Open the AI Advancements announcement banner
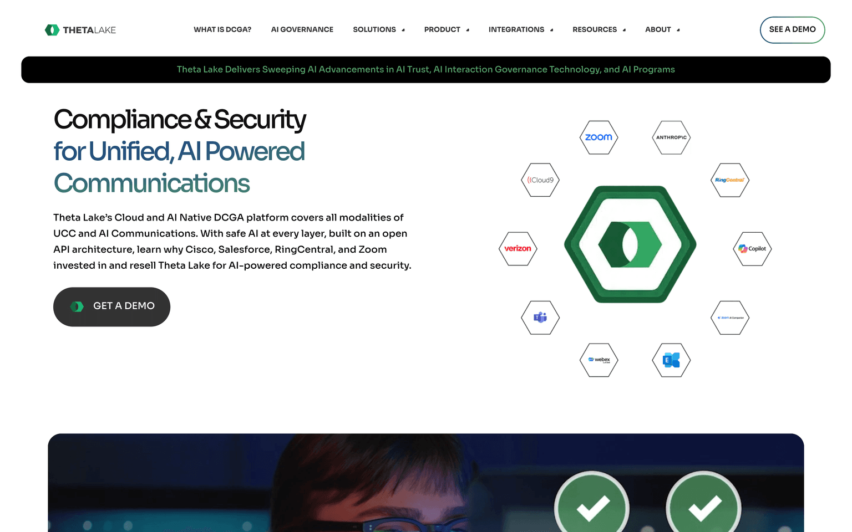This screenshot has height=532, width=852. 426,70
